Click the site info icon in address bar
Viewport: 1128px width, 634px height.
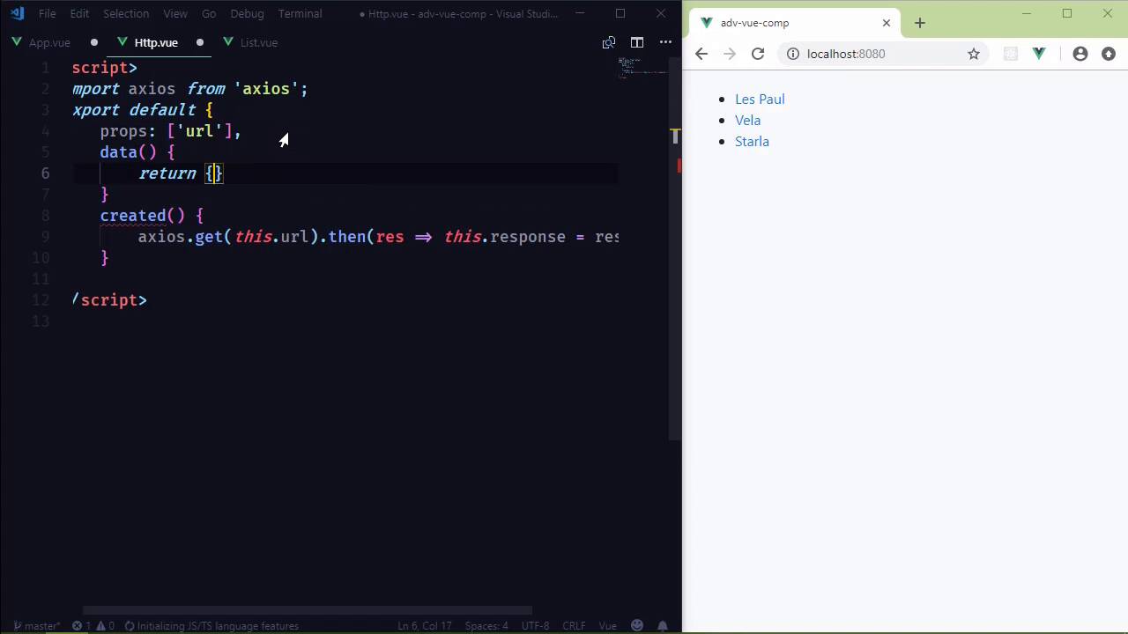point(793,54)
